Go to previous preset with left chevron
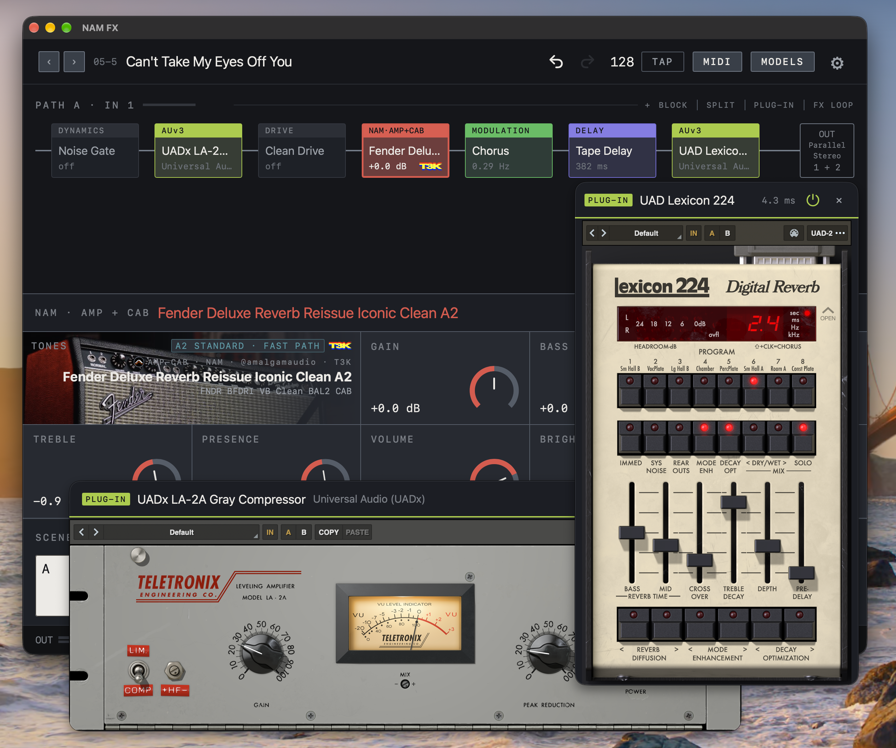Screen dimensions: 896x748 tap(49, 62)
